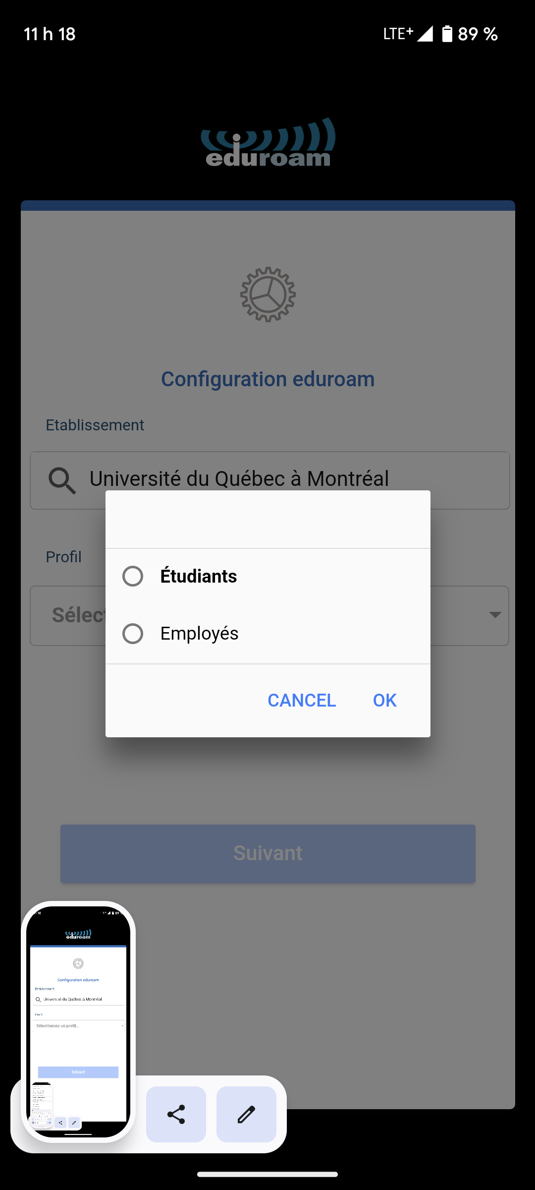This screenshot has height=1190, width=535.
Task: Tap the Suivant button
Action: pos(268,853)
